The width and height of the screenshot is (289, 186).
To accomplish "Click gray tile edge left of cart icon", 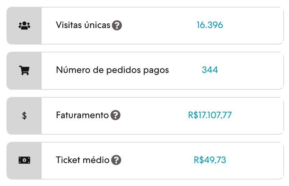I will click(11, 70).
